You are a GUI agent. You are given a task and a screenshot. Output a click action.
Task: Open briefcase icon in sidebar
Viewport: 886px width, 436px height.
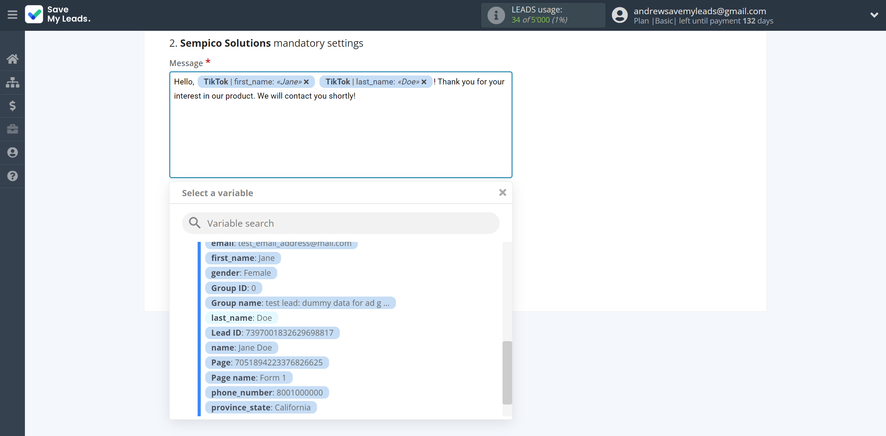[12, 129]
